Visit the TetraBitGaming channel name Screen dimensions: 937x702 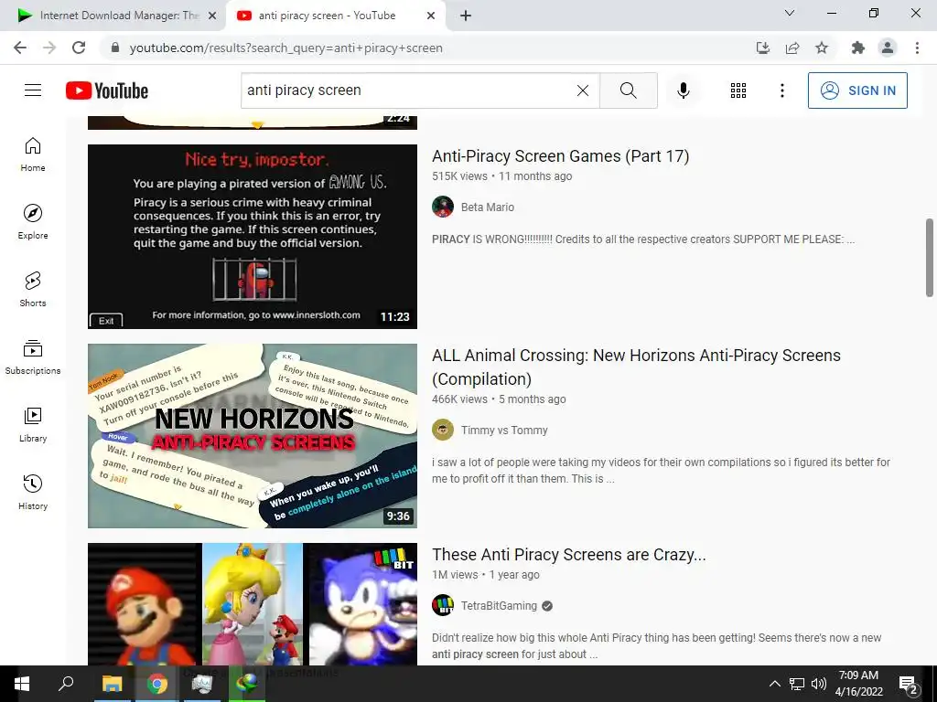pyautogui.click(x=499, y=606)
